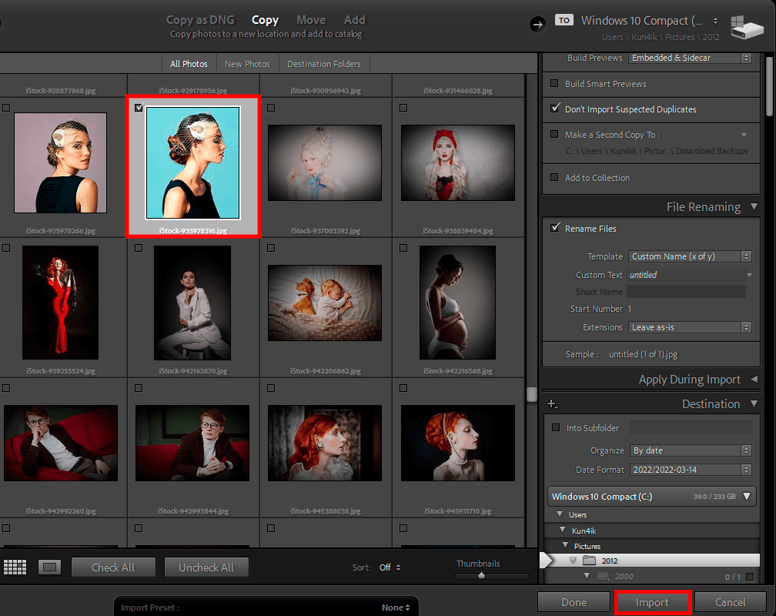Screen dimensions: 776x616
Task: Switch to grid view icon
Action: click(15, 567)
